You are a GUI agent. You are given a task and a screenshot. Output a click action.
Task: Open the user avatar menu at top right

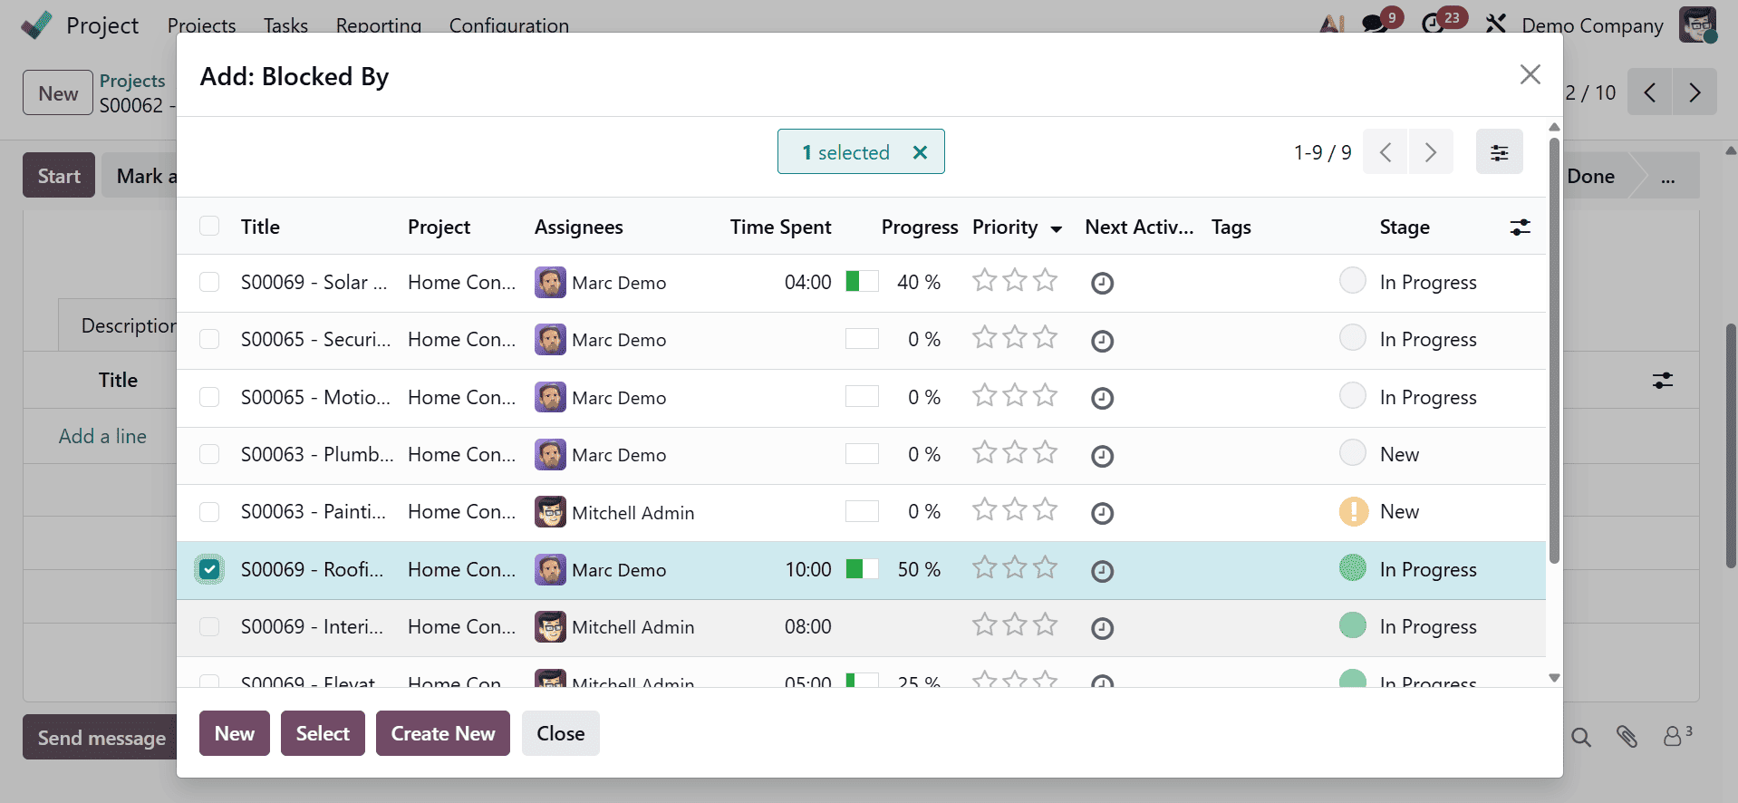point(1697,24)
